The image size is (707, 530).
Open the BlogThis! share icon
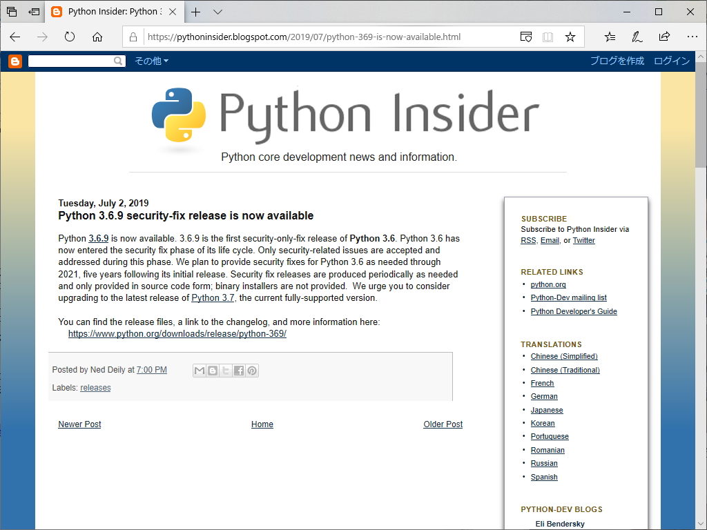click(212, 371)
